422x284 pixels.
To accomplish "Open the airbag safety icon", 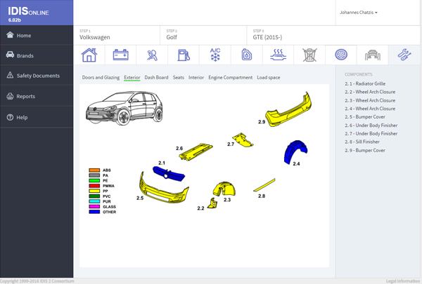I will pos(152,55).
